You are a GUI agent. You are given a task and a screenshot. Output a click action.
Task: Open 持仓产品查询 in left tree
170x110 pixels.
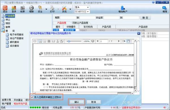click(17, 38)
